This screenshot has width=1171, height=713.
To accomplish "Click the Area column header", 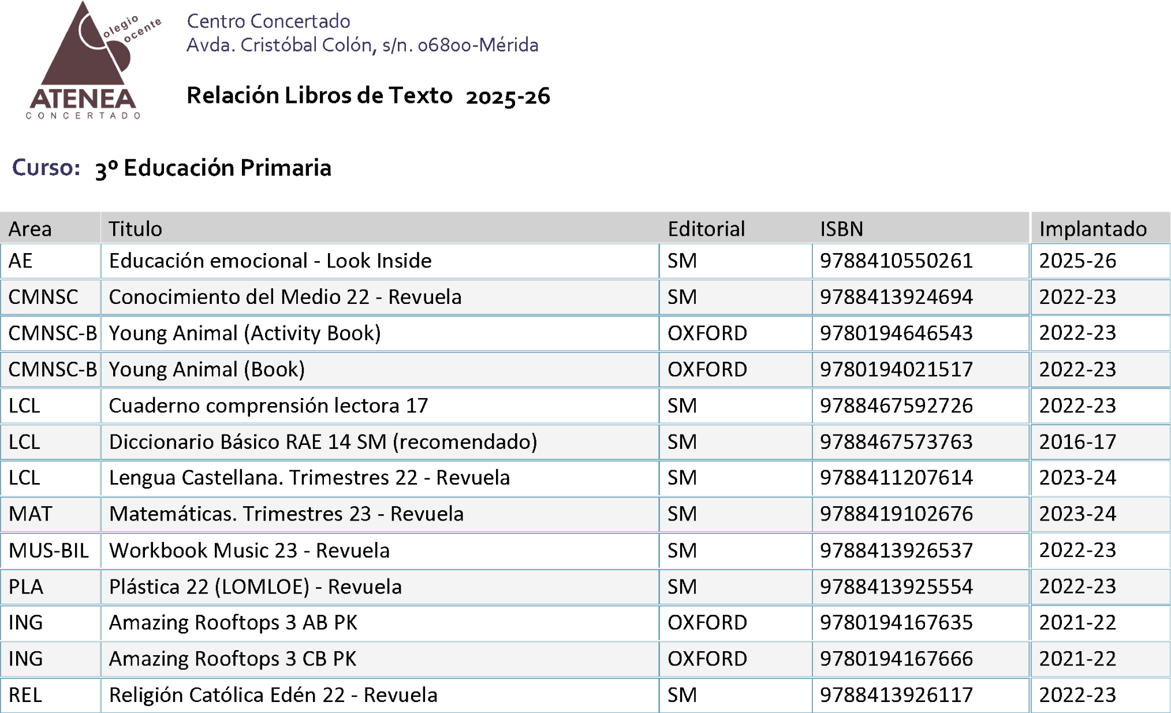I will point(30,229).
